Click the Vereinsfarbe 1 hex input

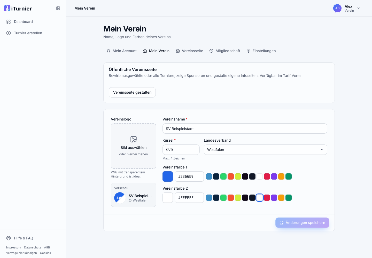[x=189, y=176]
